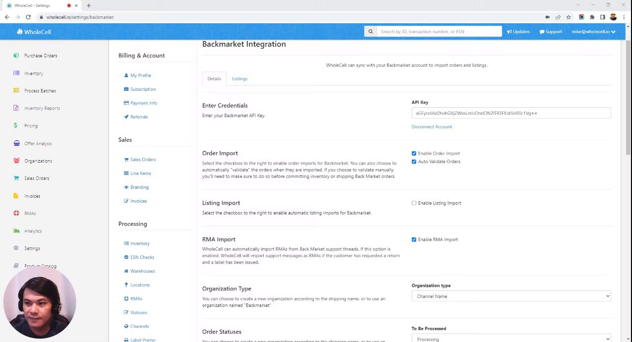
Task: Open Purchase Orders sidebar icon
Action: click(16, 55)
